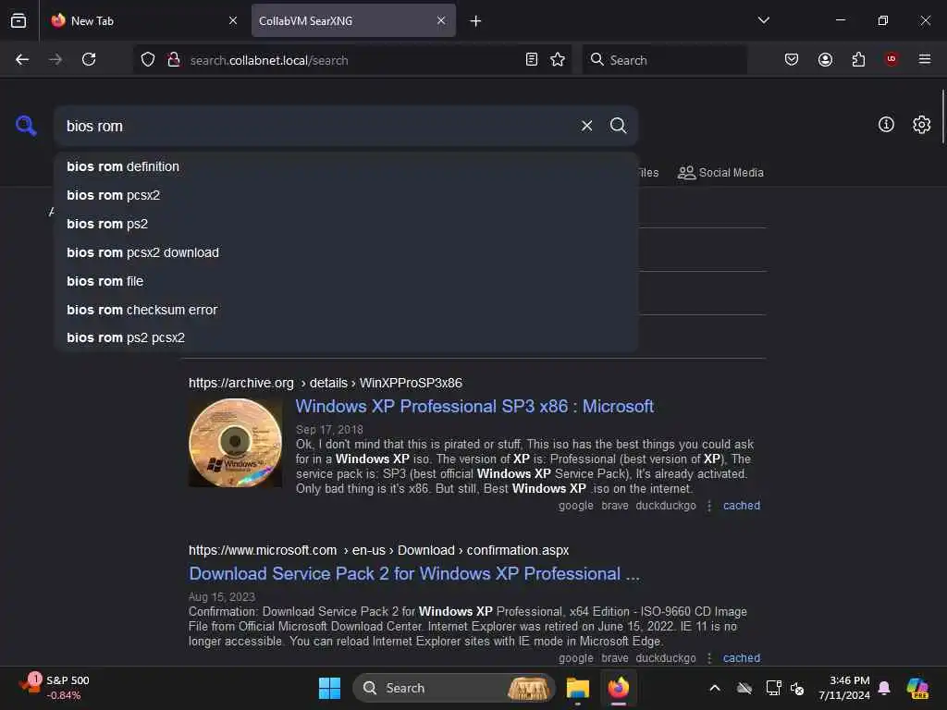Choose suggestion bios rom pcsx2 download

click(x=346, y=252)
